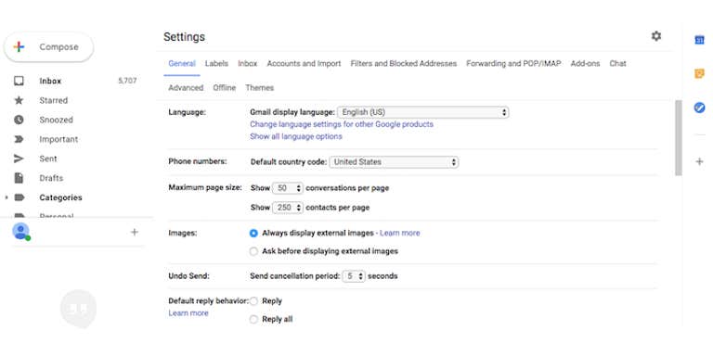
Task: Switch to the Offline settings tab
Action: click(x=224, y=88)
